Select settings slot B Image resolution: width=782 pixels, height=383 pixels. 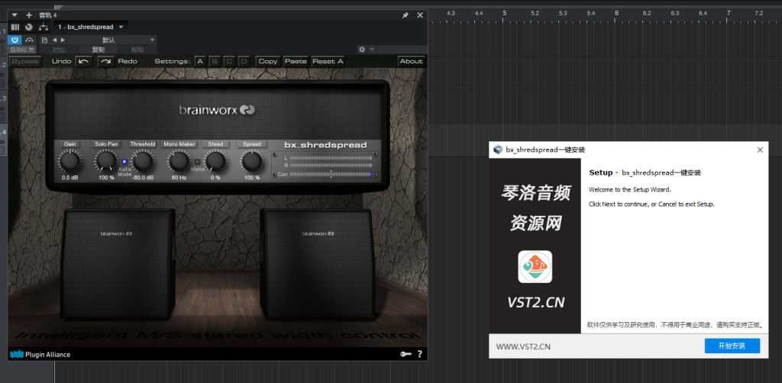coord(215,61)
